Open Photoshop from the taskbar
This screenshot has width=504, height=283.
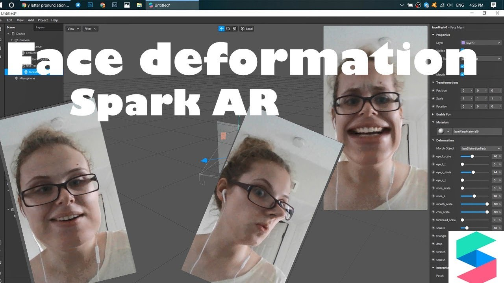[x=90, y=5]
